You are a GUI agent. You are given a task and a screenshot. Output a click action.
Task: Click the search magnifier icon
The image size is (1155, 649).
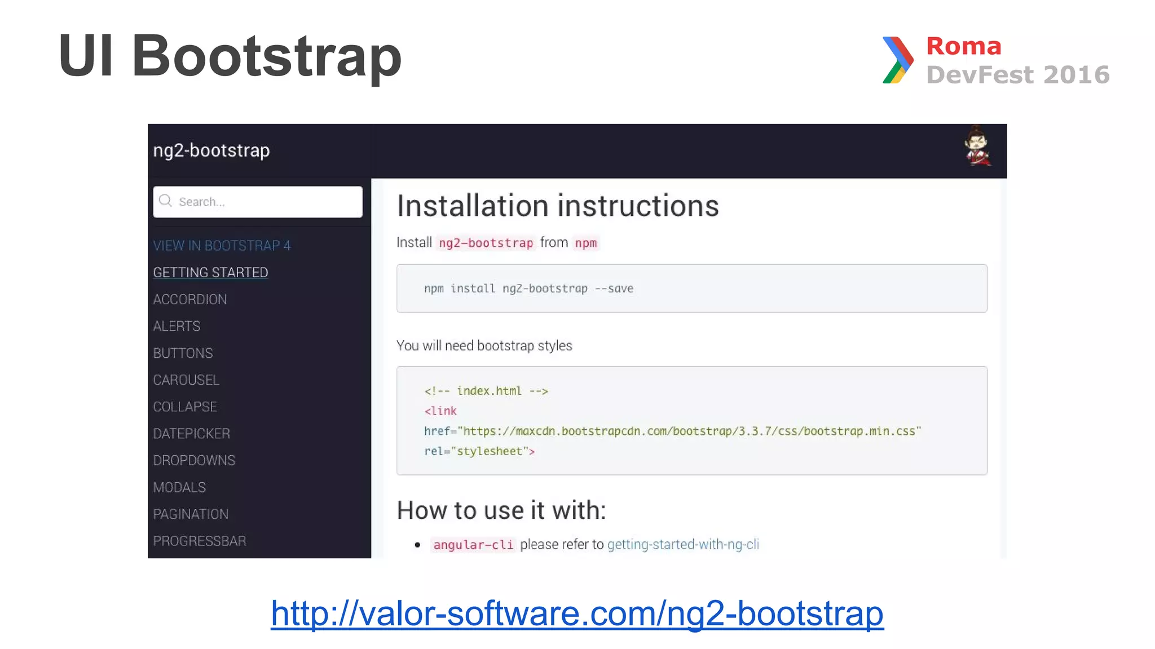(x=165, y=201)
